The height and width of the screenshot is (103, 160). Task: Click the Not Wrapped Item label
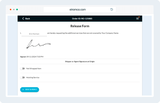(x=34, y=69)
